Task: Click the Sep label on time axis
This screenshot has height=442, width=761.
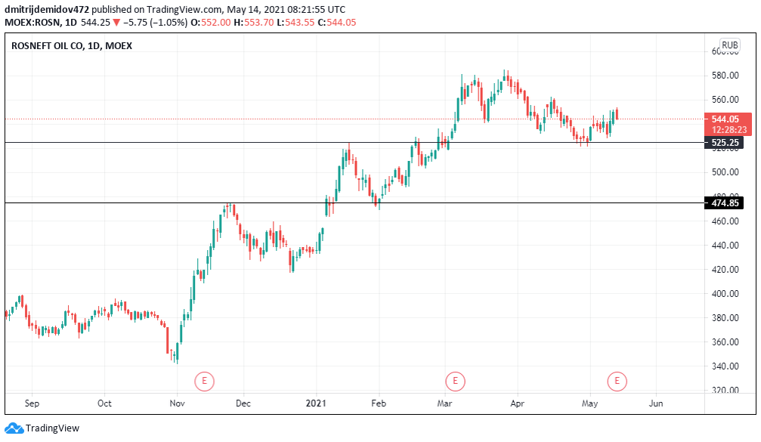Action: 32,403
